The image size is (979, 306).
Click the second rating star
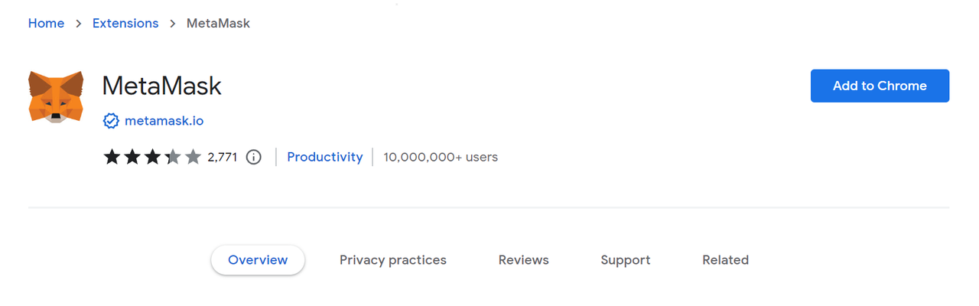coord(133,157)
